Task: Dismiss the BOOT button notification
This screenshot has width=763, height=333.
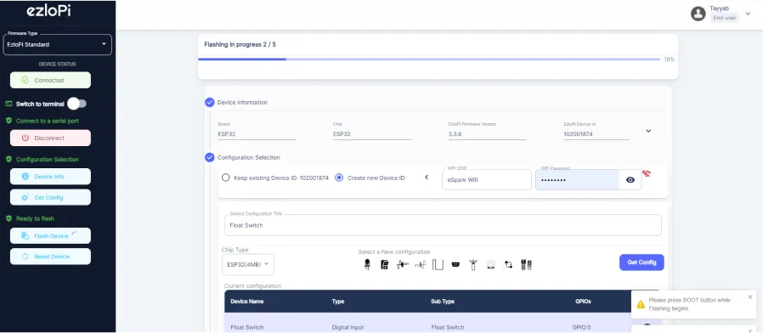Action: (x=750, y=296)
